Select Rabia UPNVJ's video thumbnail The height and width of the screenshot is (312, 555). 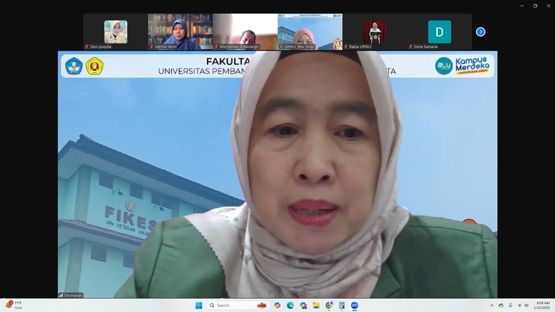(x=375, y=32)
